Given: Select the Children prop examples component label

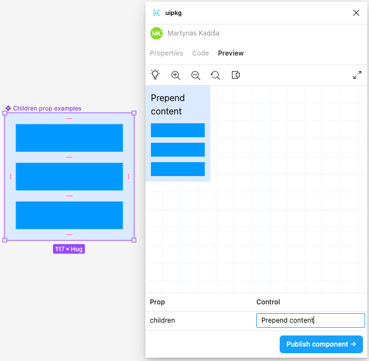Looking at the screenshot, I should (x=47, y=108).
